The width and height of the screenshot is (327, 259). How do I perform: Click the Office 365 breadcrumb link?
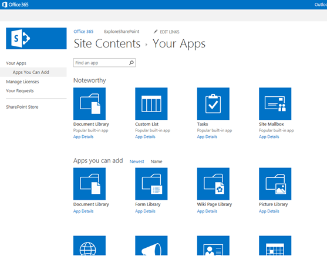pyautogui.click(x=83, y=32)
